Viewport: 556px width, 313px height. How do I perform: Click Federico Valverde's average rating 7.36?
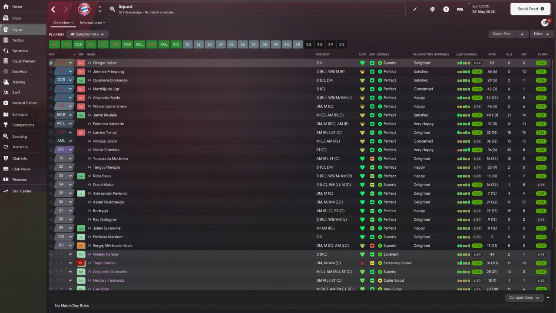(x=541, y=124)
